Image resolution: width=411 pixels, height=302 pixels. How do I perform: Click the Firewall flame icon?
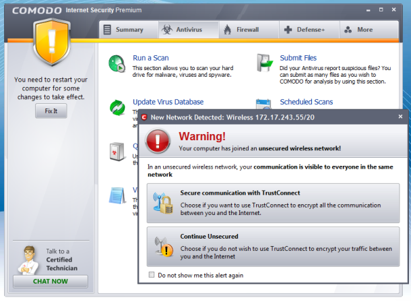tap(228, 30)
